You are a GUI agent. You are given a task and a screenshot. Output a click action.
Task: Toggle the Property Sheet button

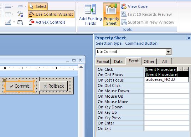click(112, 14)
